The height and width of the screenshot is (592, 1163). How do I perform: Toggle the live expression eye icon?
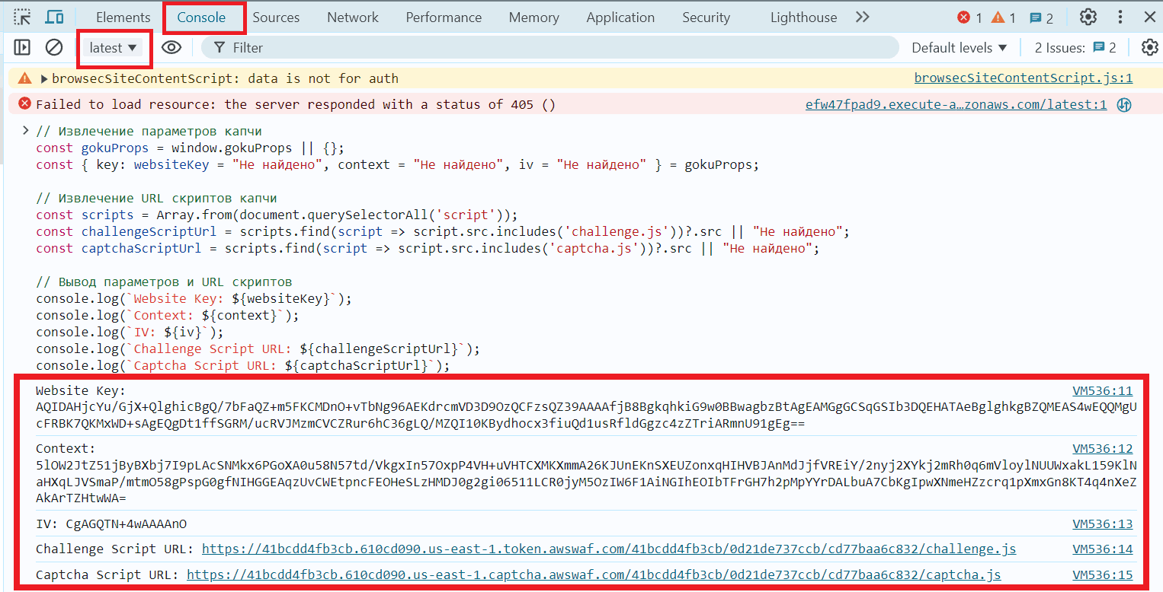tap(171, 47)
